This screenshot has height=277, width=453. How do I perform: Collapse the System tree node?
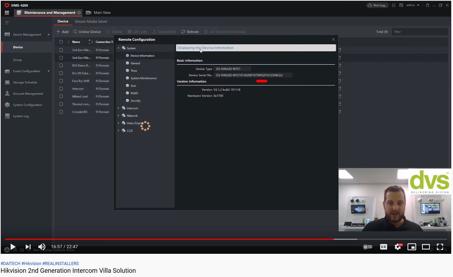coord(119,48)
